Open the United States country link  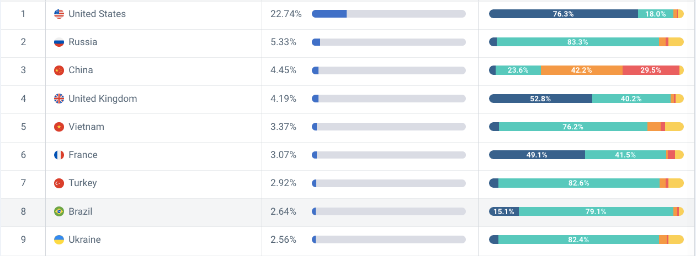point(97,14)
